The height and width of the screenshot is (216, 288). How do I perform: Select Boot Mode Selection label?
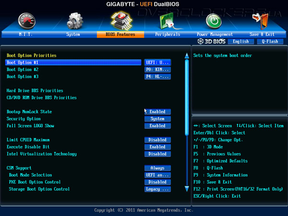pyautogui.click(x=31, y=175)
